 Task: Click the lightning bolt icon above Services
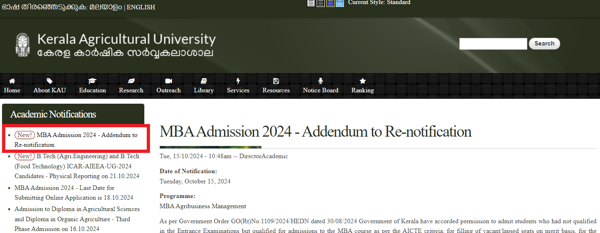(238, 81)
